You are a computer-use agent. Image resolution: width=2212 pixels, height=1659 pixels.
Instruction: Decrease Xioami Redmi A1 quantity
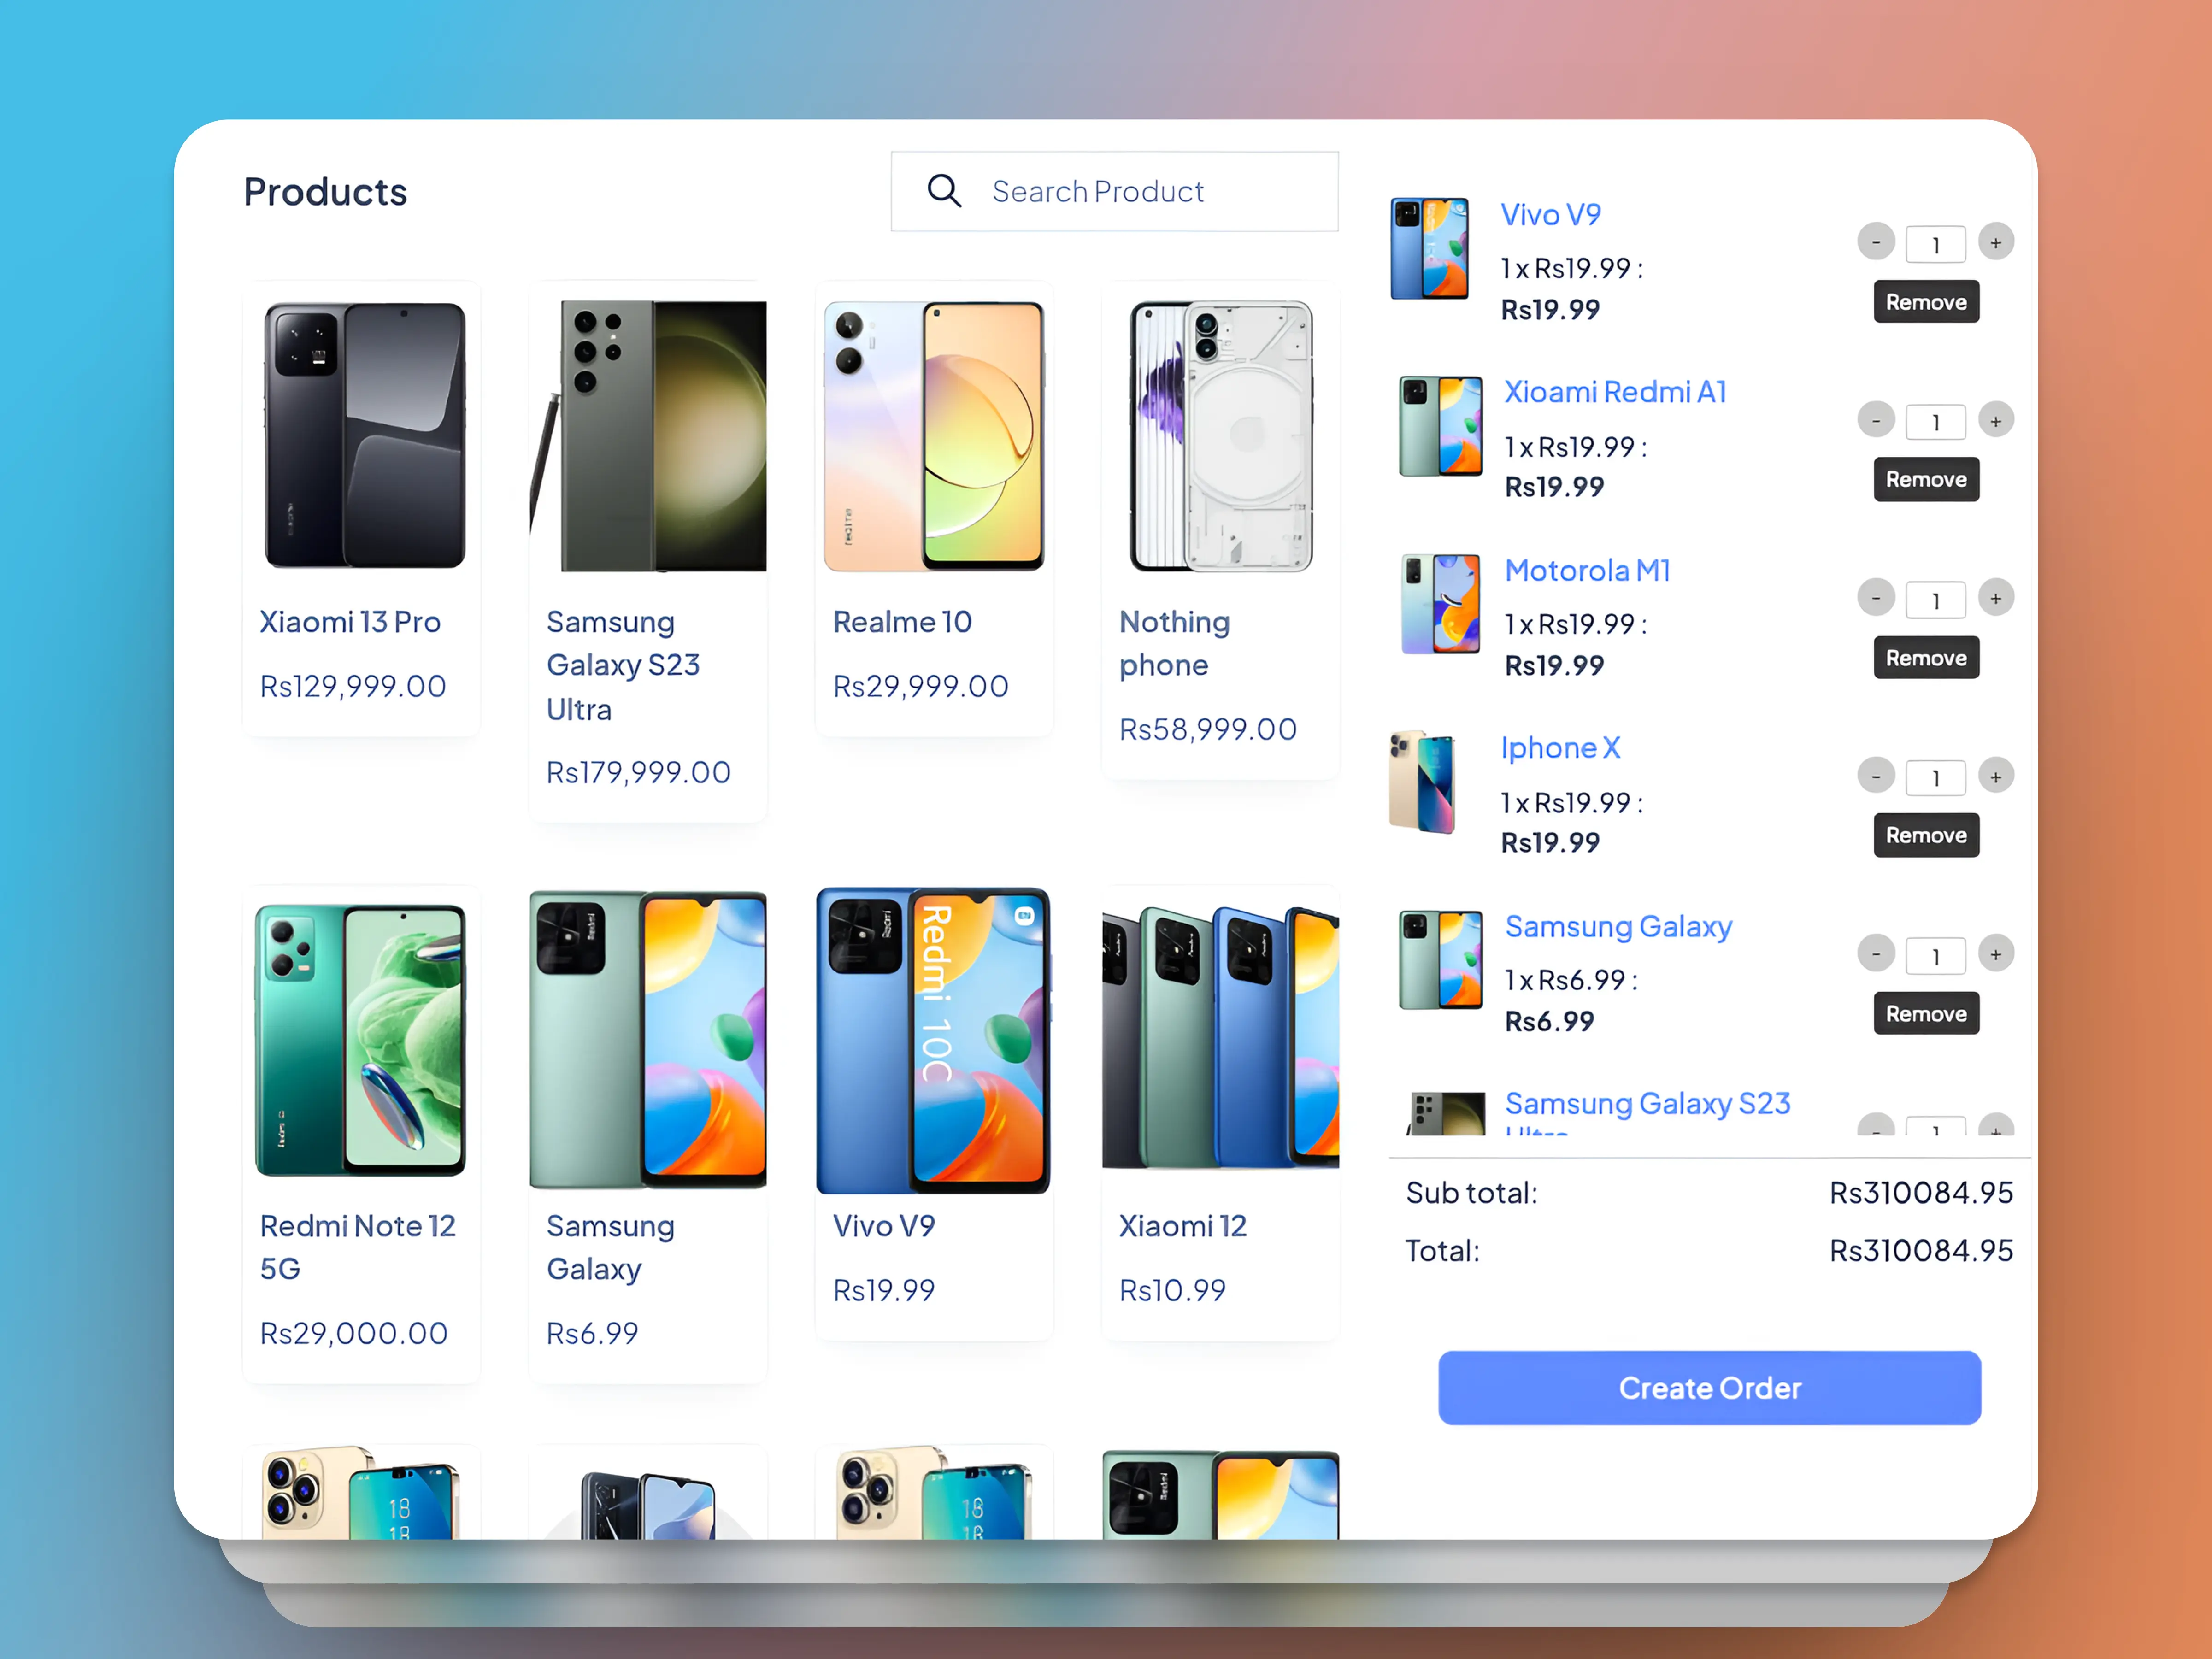(1876, 420)
